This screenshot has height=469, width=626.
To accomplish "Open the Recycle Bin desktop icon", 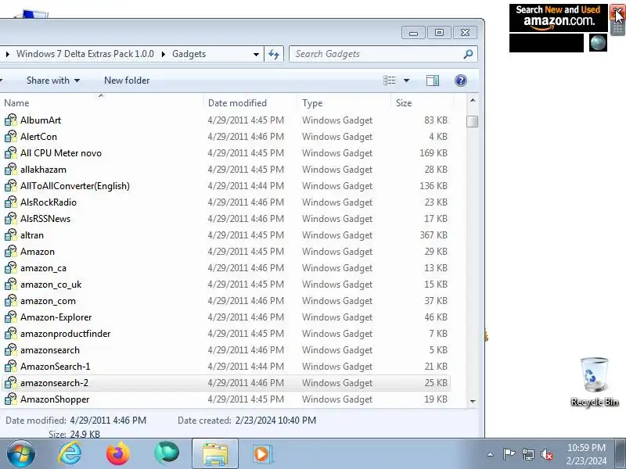I will [595, 381].
